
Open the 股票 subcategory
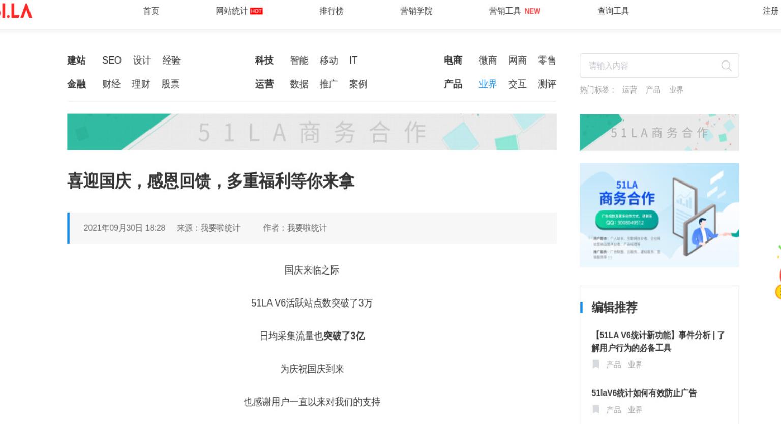click(x=170, y=84)
